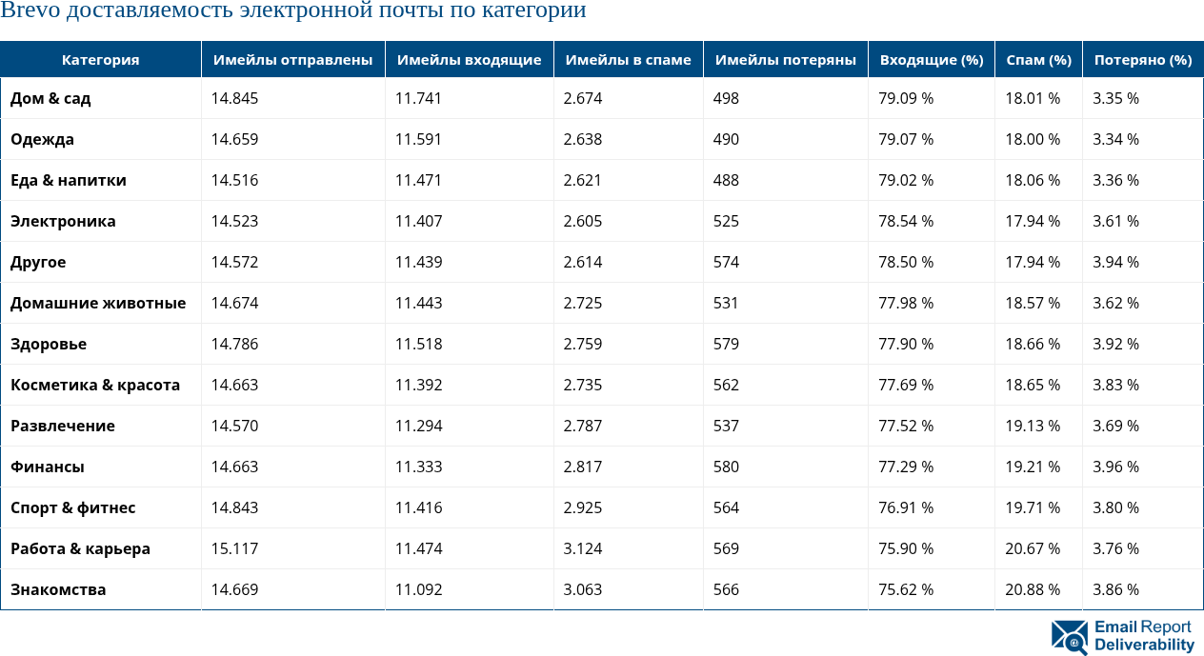Click the Домашние животные row label
This screenshot has width=1204, height=656.
click(x=98, y=303)
